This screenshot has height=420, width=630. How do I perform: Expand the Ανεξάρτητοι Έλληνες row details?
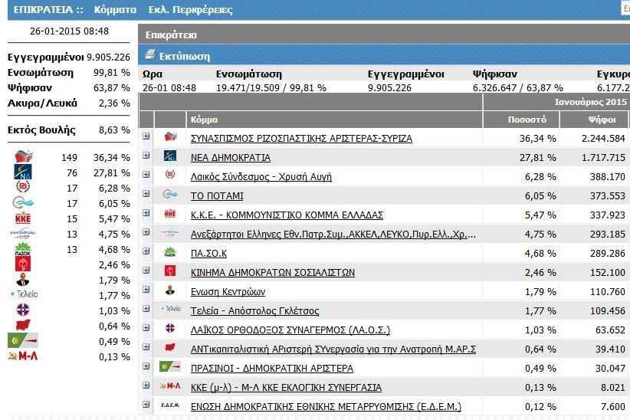click(146, 232)
